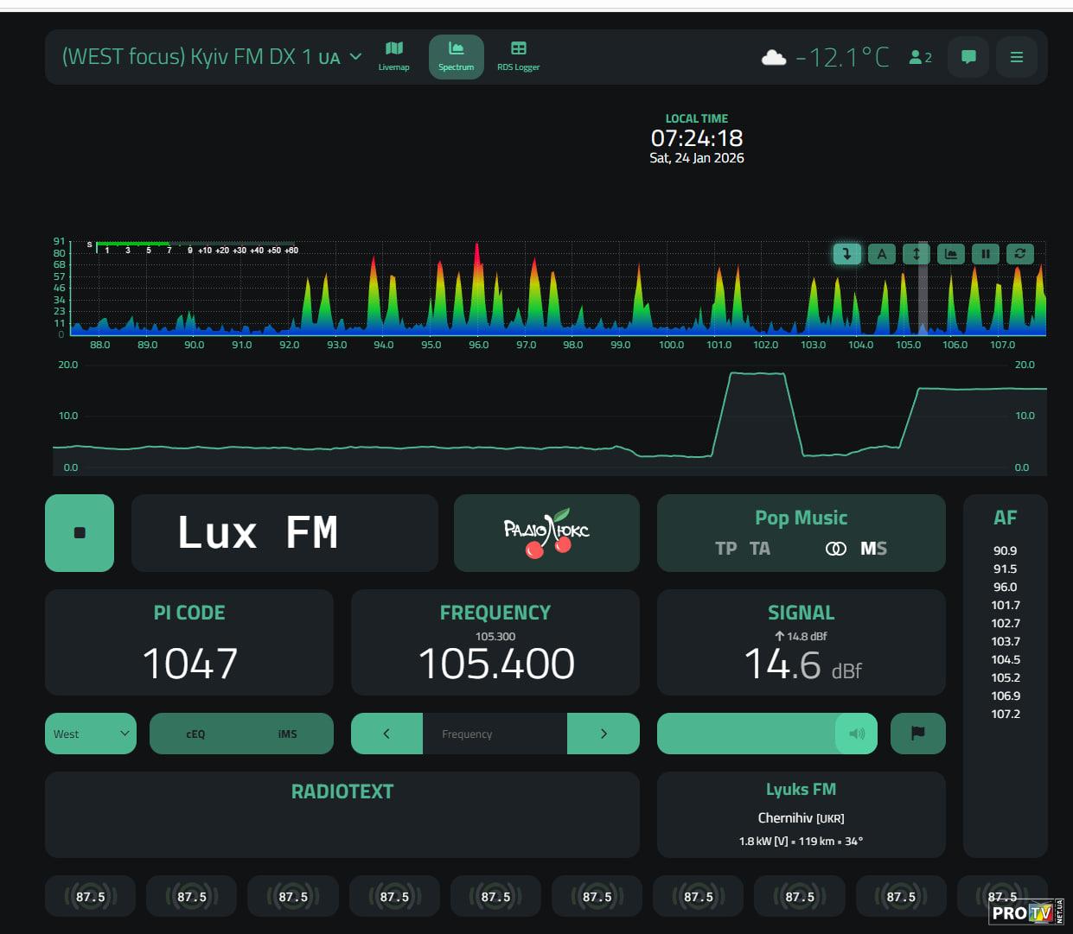Select the Spectrum tab

pyautogui.click(x=456, y=56)
